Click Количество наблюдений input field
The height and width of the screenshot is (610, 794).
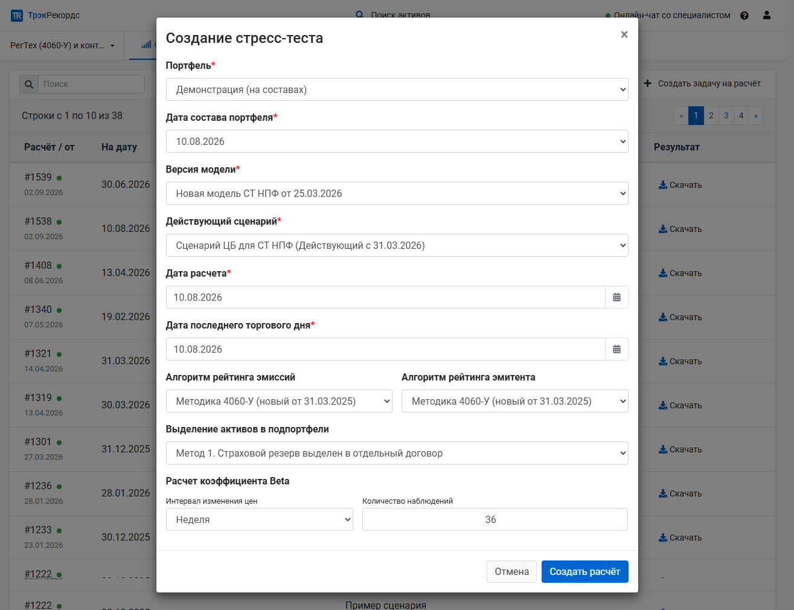click(x=495, y=519)
